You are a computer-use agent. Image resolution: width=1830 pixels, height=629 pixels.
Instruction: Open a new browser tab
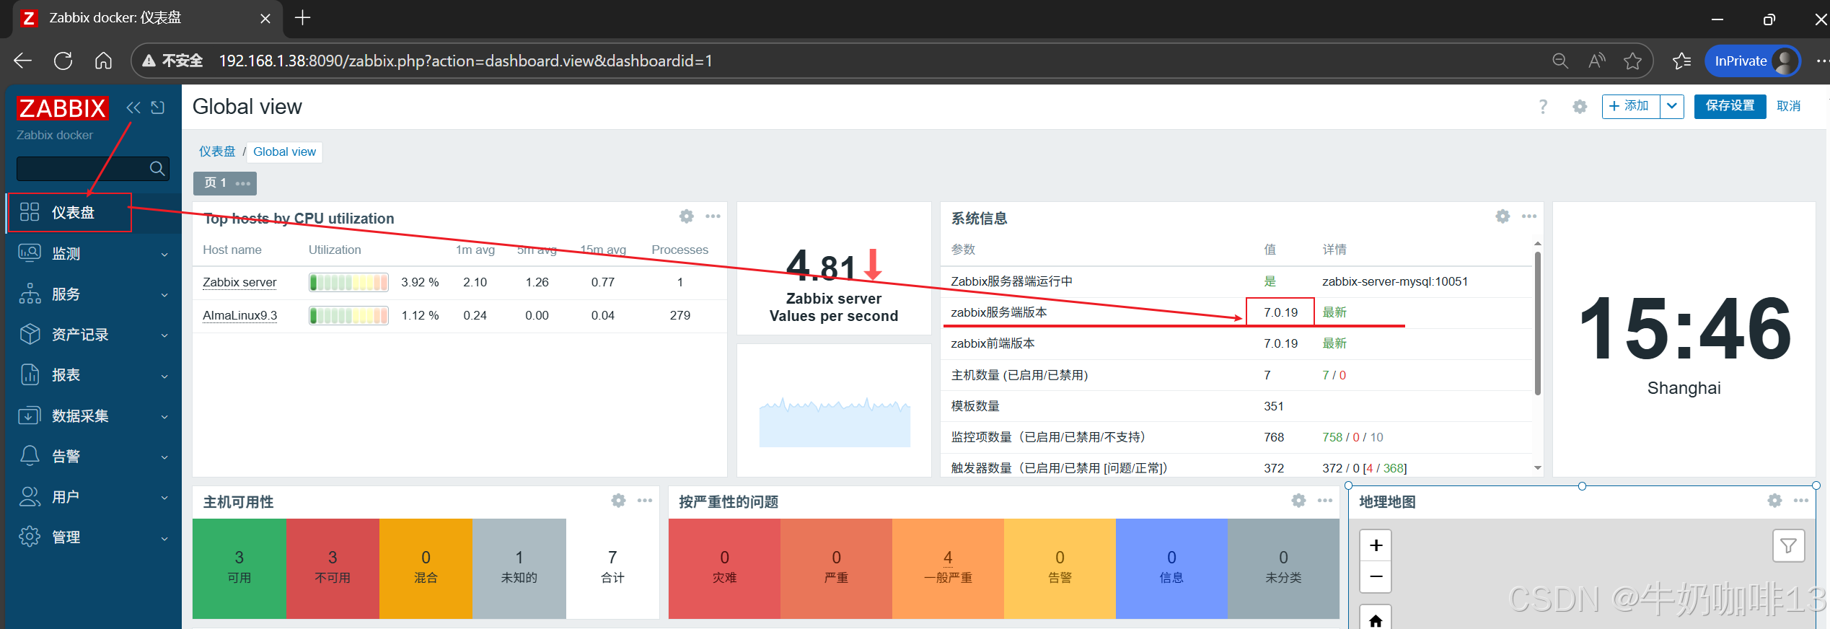tap(303, 18)
